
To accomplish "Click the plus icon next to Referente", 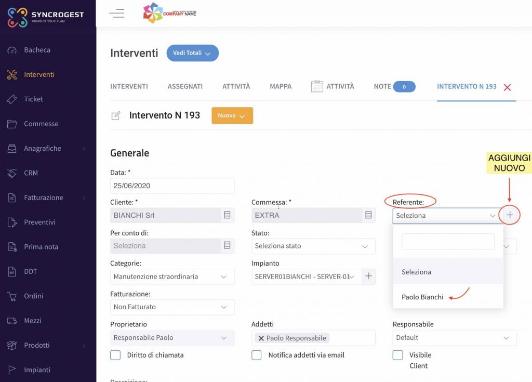I will pos(510,215).
